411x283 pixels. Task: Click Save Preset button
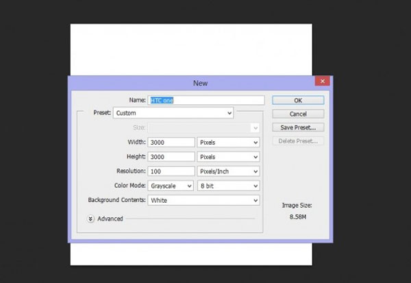click(x=298, y=127)
